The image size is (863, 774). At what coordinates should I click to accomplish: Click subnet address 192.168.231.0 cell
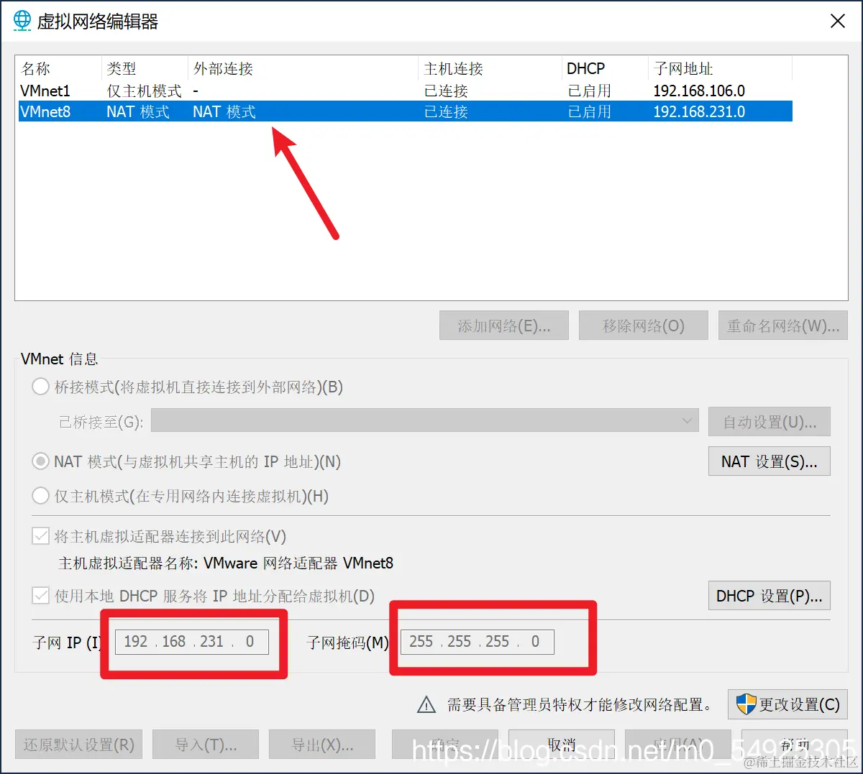[x=699, y=111]
